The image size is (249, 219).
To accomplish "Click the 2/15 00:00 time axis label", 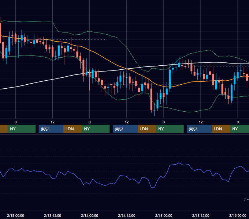I will [x=164, y=215].
